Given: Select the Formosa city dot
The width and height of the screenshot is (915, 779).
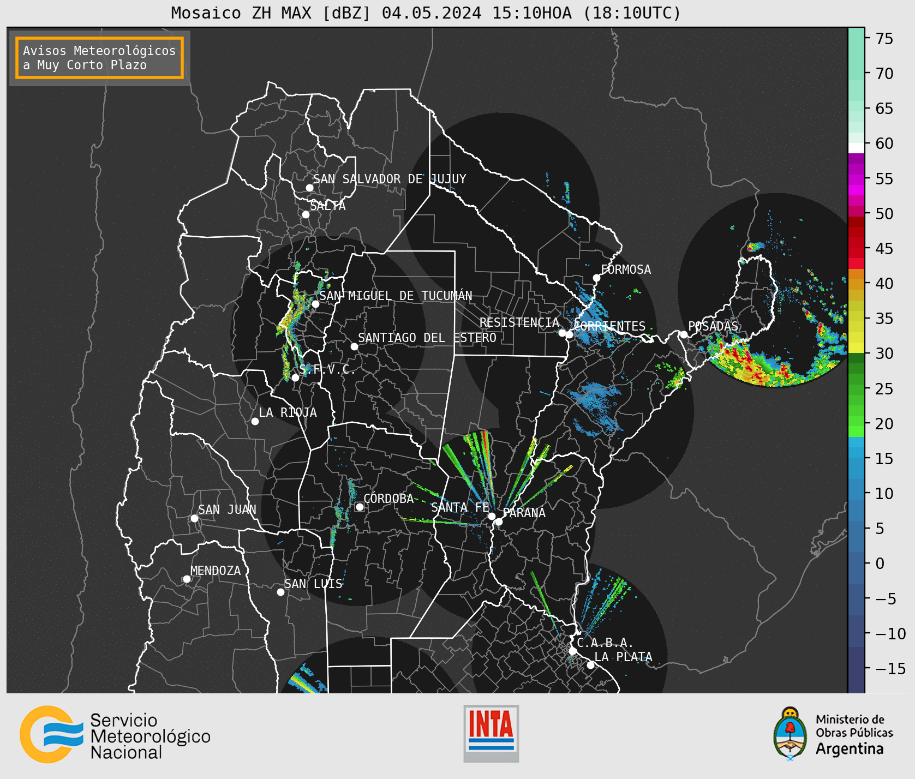Looking at the screenshot, I should tap(596, 278).
